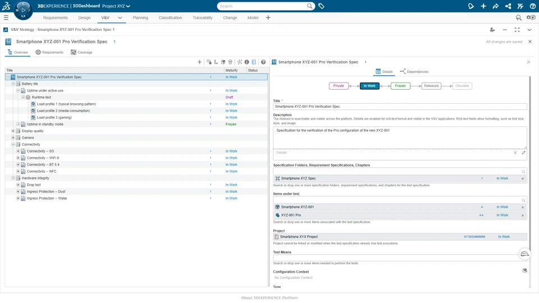Image resolution: width=539 pixels, height=303 pixels.
Task: Click the pencil edit icon in description
Action: [523, 153]
